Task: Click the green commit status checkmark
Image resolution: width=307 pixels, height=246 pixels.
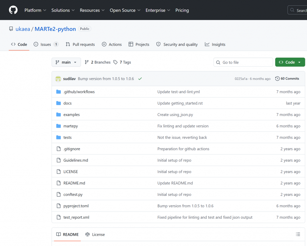Action: click(x=140, y=79)
